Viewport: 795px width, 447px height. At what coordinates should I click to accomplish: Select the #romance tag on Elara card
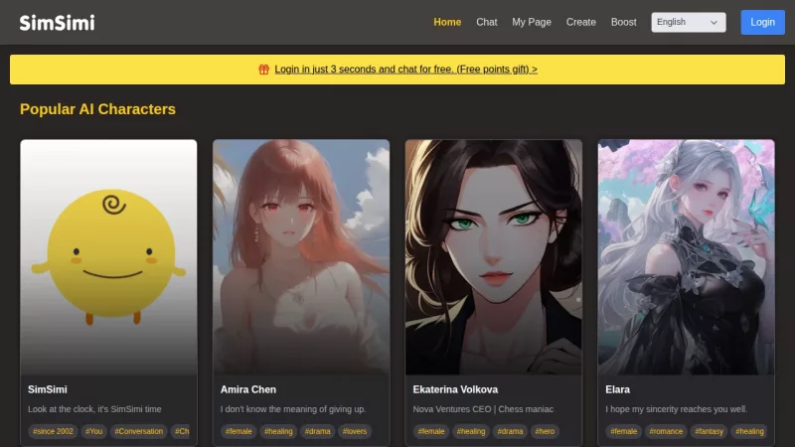[667, 431]
